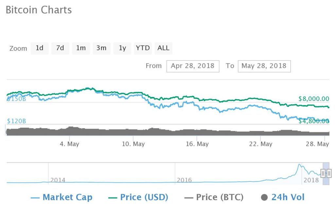Viewport: 335px width, 223px height.
Task: Click the From date field
Action: [193, 66]
